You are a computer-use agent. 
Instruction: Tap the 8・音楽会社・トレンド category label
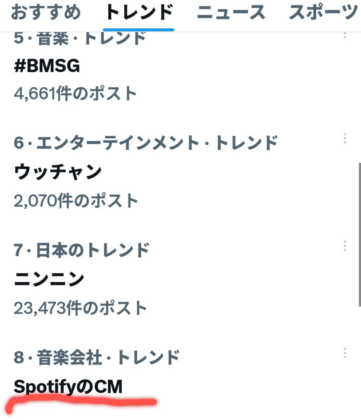[97, 357]
